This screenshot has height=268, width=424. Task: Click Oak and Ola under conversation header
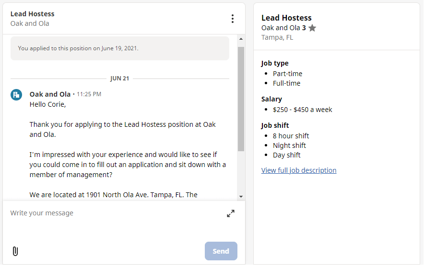click(x=30, y=23)
